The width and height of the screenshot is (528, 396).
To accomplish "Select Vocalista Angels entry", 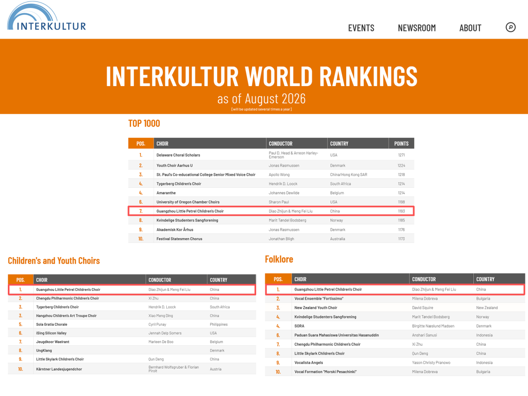I will pos(308,363).
